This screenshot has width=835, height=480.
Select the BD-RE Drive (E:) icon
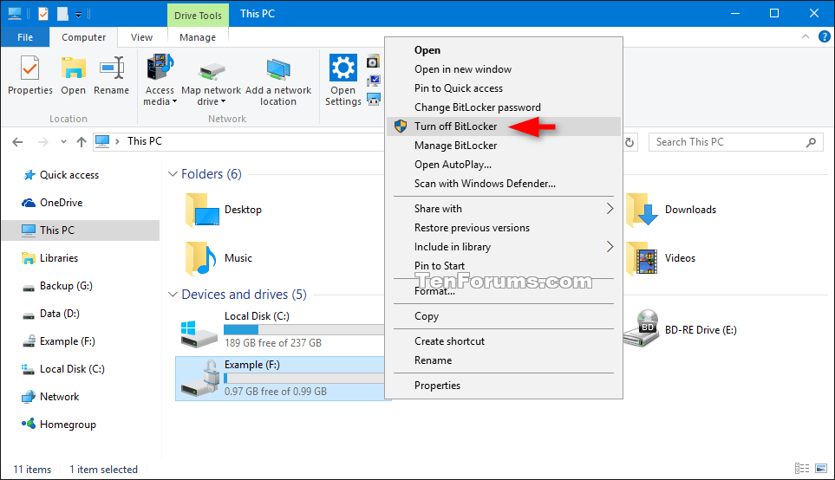pyautogui.click(x=641, y=329)
